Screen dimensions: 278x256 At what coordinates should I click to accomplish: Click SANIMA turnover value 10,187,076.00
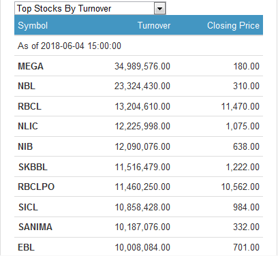[x=142, y=227]
